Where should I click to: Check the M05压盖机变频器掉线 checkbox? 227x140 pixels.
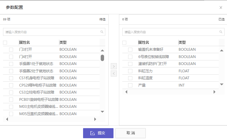[x=11, y=114]
